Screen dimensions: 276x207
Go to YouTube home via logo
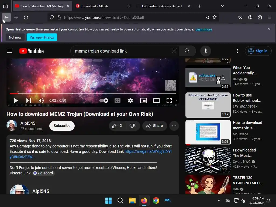click(32, 51)
